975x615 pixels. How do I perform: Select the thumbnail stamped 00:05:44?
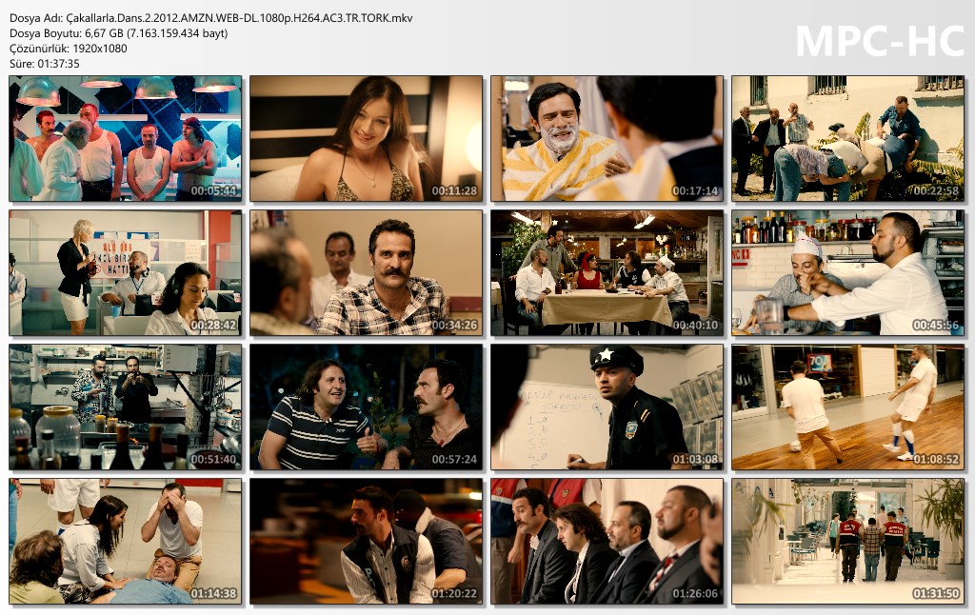(126, 139)
